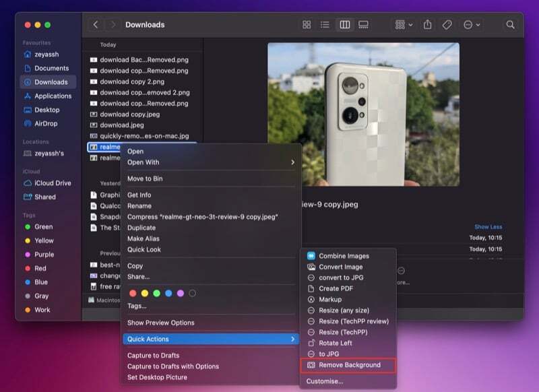Click the forward navigation arrow

113,25
